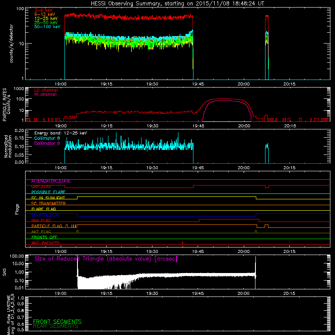Select the 'Collimator 9' legend label

tap(47, 143)
